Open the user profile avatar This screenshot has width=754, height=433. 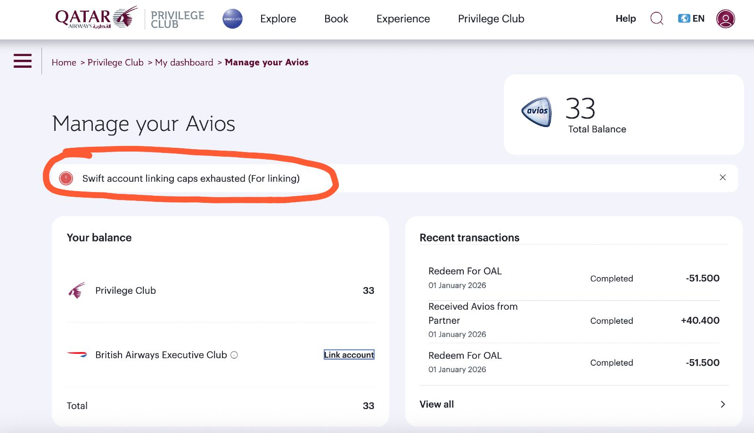click(725, 19)
